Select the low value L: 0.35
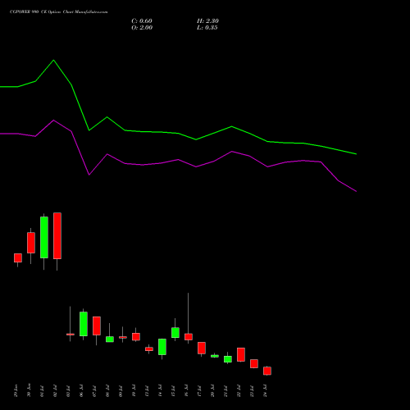This screenshot has width=410, height=410. coord(207,28)
